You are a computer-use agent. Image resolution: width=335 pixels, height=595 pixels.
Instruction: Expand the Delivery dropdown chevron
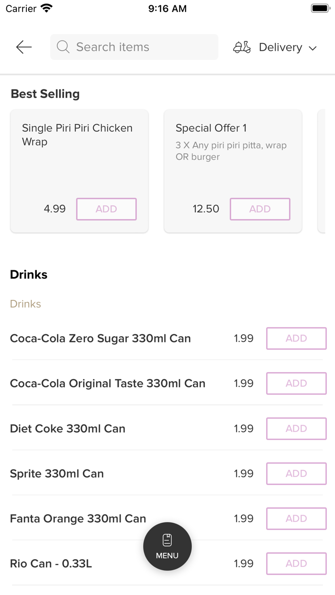click(313, 48)
